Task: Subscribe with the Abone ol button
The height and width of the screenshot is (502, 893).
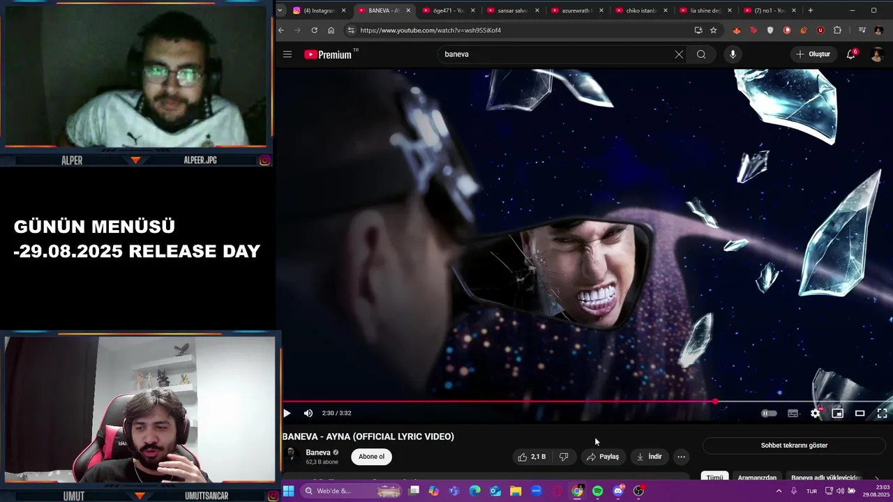Action: coord(371,457)
